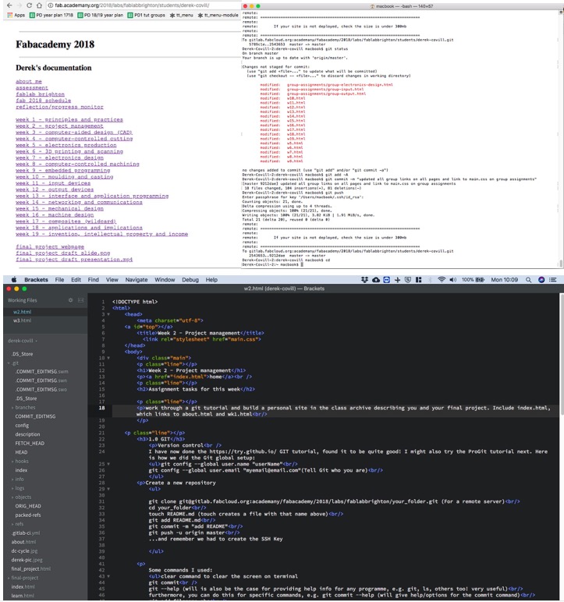Open the config file in tree
The image size is (564, 602).
click(22, 426)
